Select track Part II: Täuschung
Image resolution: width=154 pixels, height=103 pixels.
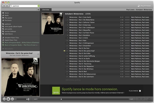[109, 64]
